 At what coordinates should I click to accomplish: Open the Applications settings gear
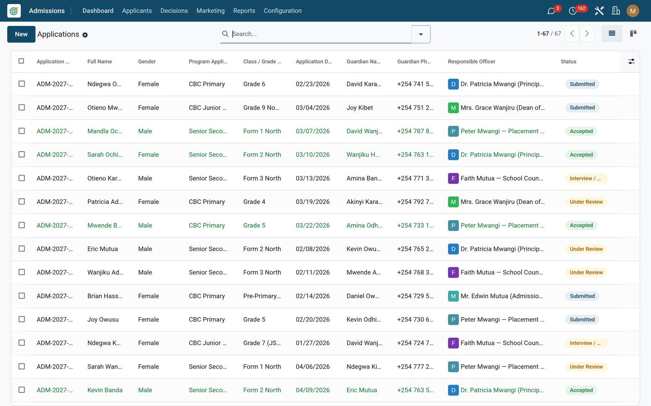(85, 35)
